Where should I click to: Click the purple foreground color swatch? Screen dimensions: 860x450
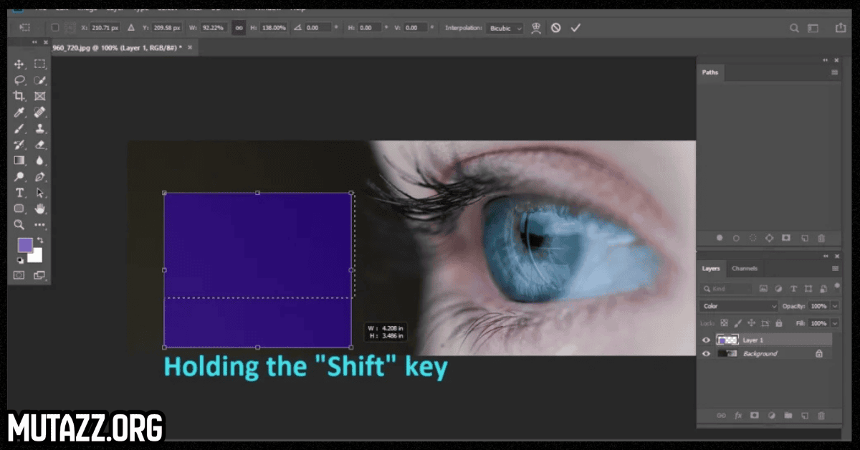click(x=24, y=245)
